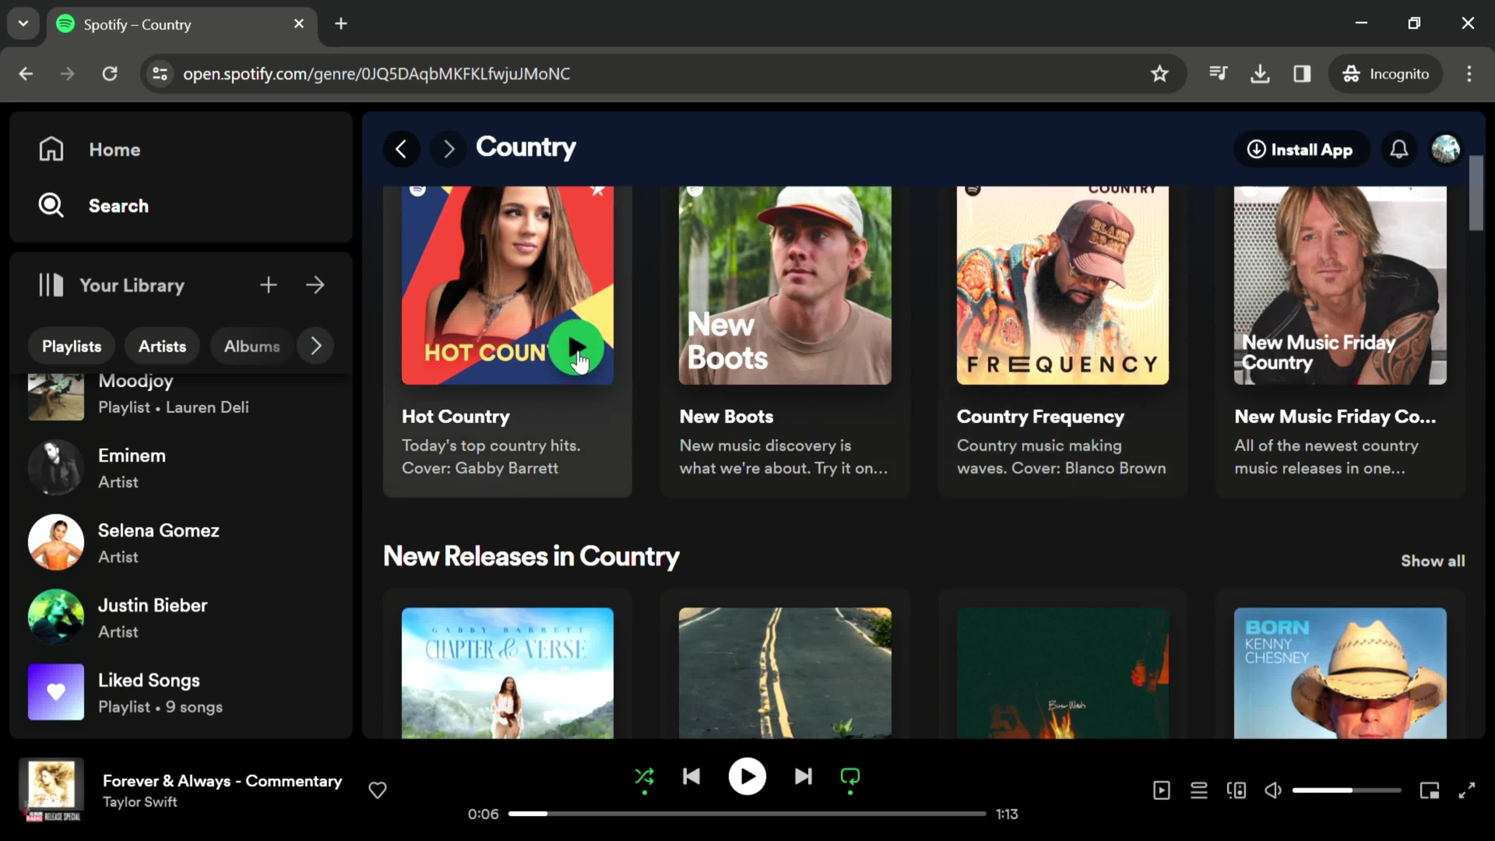Filter library by Albums

[252, 346]
